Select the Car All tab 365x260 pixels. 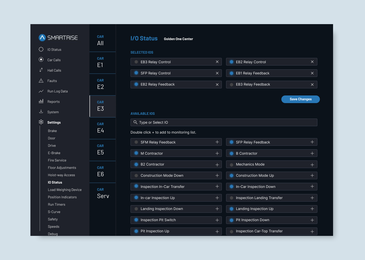[x=103, y=41]
